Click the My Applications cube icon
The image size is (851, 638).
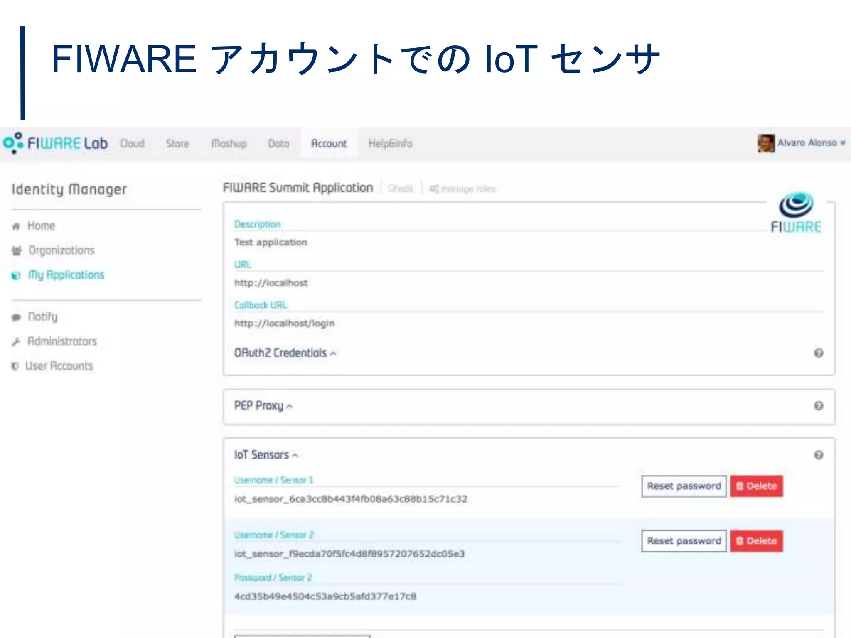[x=16, y=275]
